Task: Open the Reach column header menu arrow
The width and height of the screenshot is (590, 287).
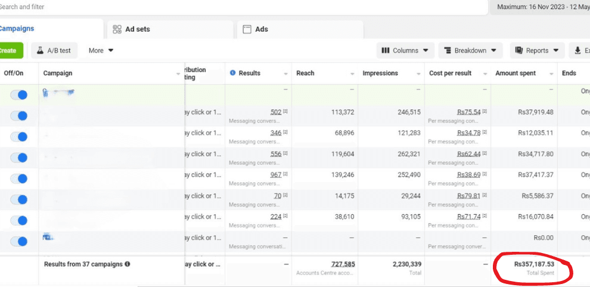Action: (x=353, y=74)
